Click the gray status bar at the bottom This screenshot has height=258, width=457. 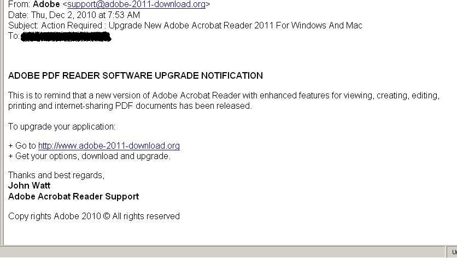223,252
